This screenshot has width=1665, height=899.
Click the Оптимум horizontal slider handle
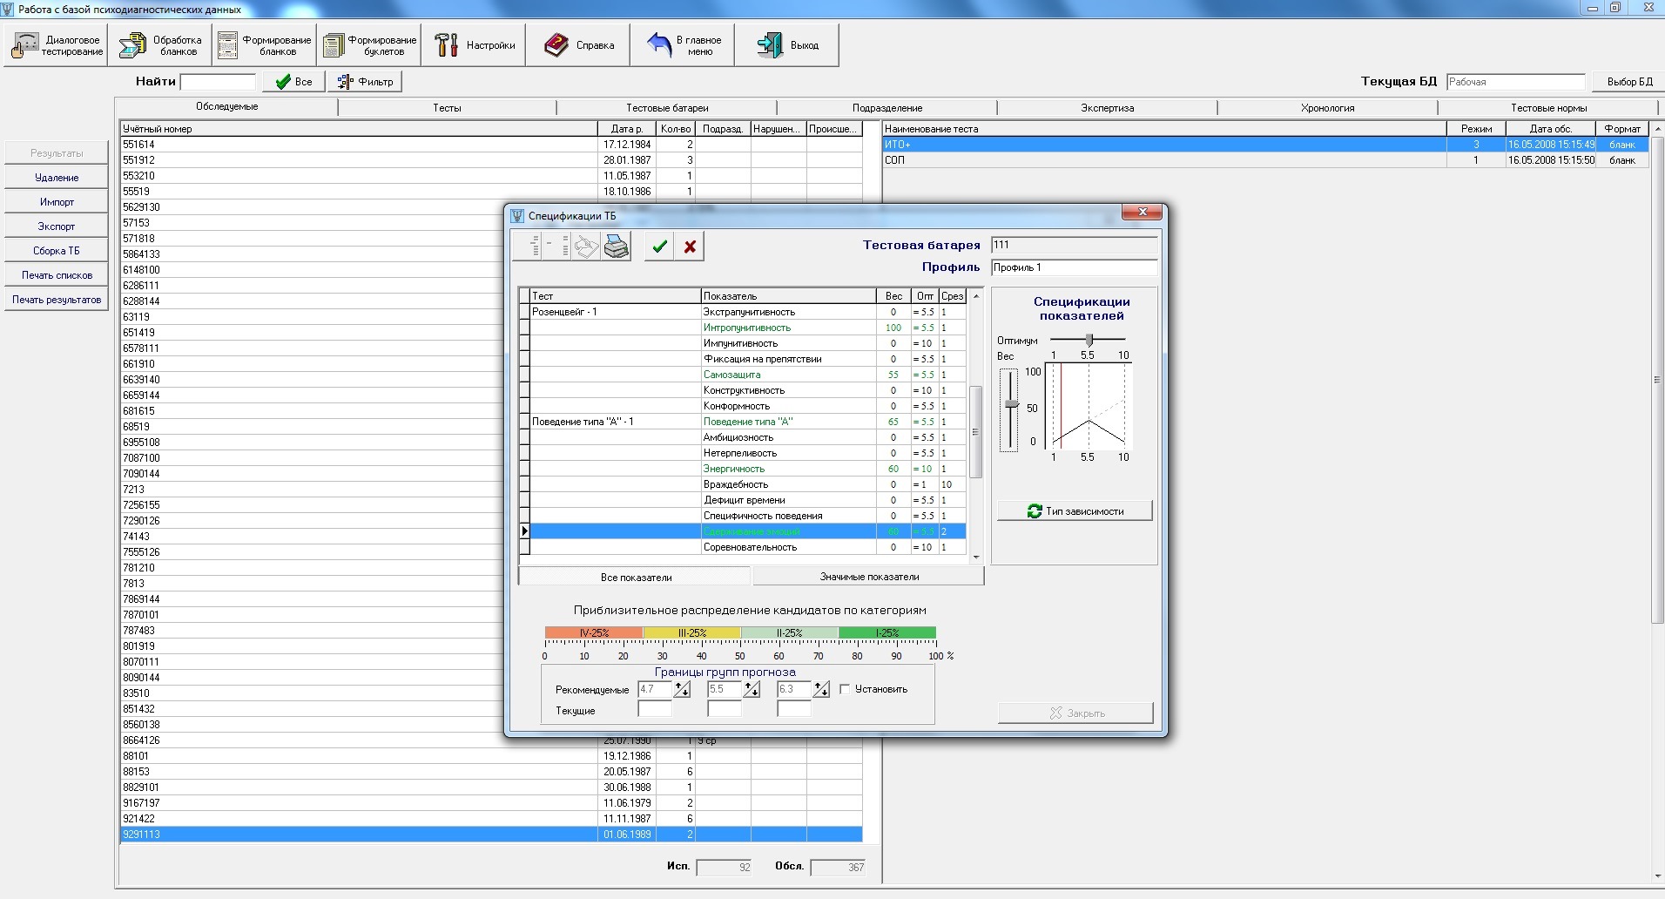(1089, 340)
